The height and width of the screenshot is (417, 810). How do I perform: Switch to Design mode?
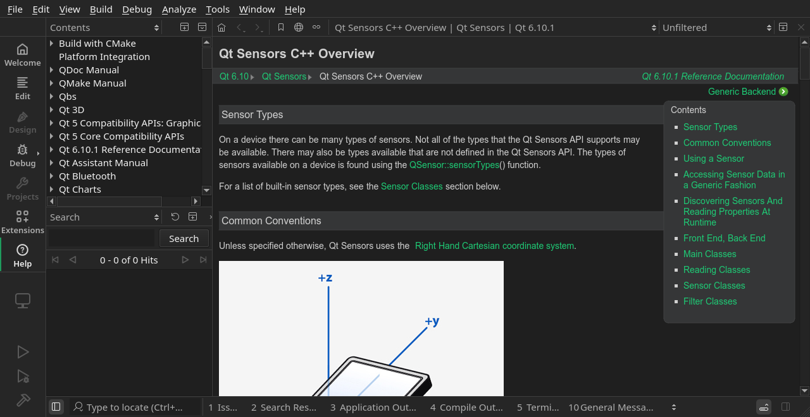(23, 121)
